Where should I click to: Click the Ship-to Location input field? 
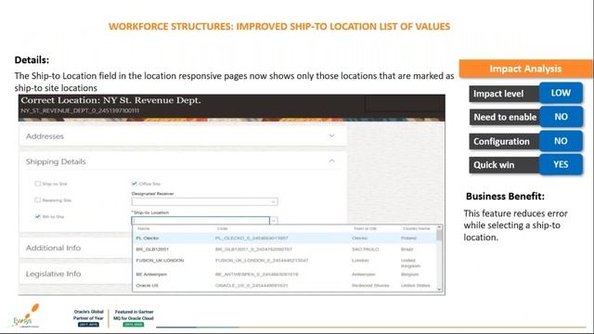200,220
